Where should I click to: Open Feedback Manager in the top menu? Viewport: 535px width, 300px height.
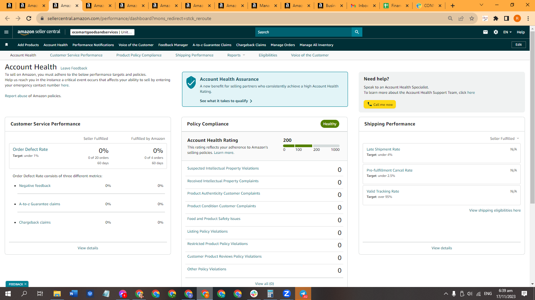173,45
